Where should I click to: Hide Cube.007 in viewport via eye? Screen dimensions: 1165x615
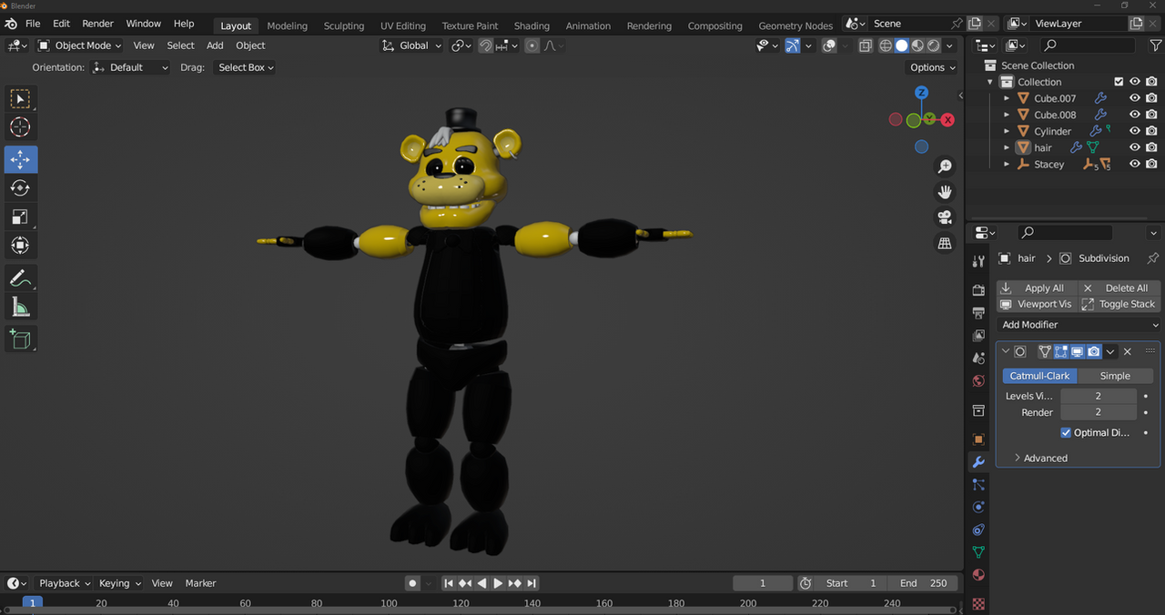[1135, 98]
